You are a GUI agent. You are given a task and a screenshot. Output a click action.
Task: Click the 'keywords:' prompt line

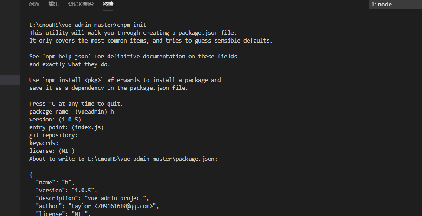pyautogui.click(x=44, y=143)
